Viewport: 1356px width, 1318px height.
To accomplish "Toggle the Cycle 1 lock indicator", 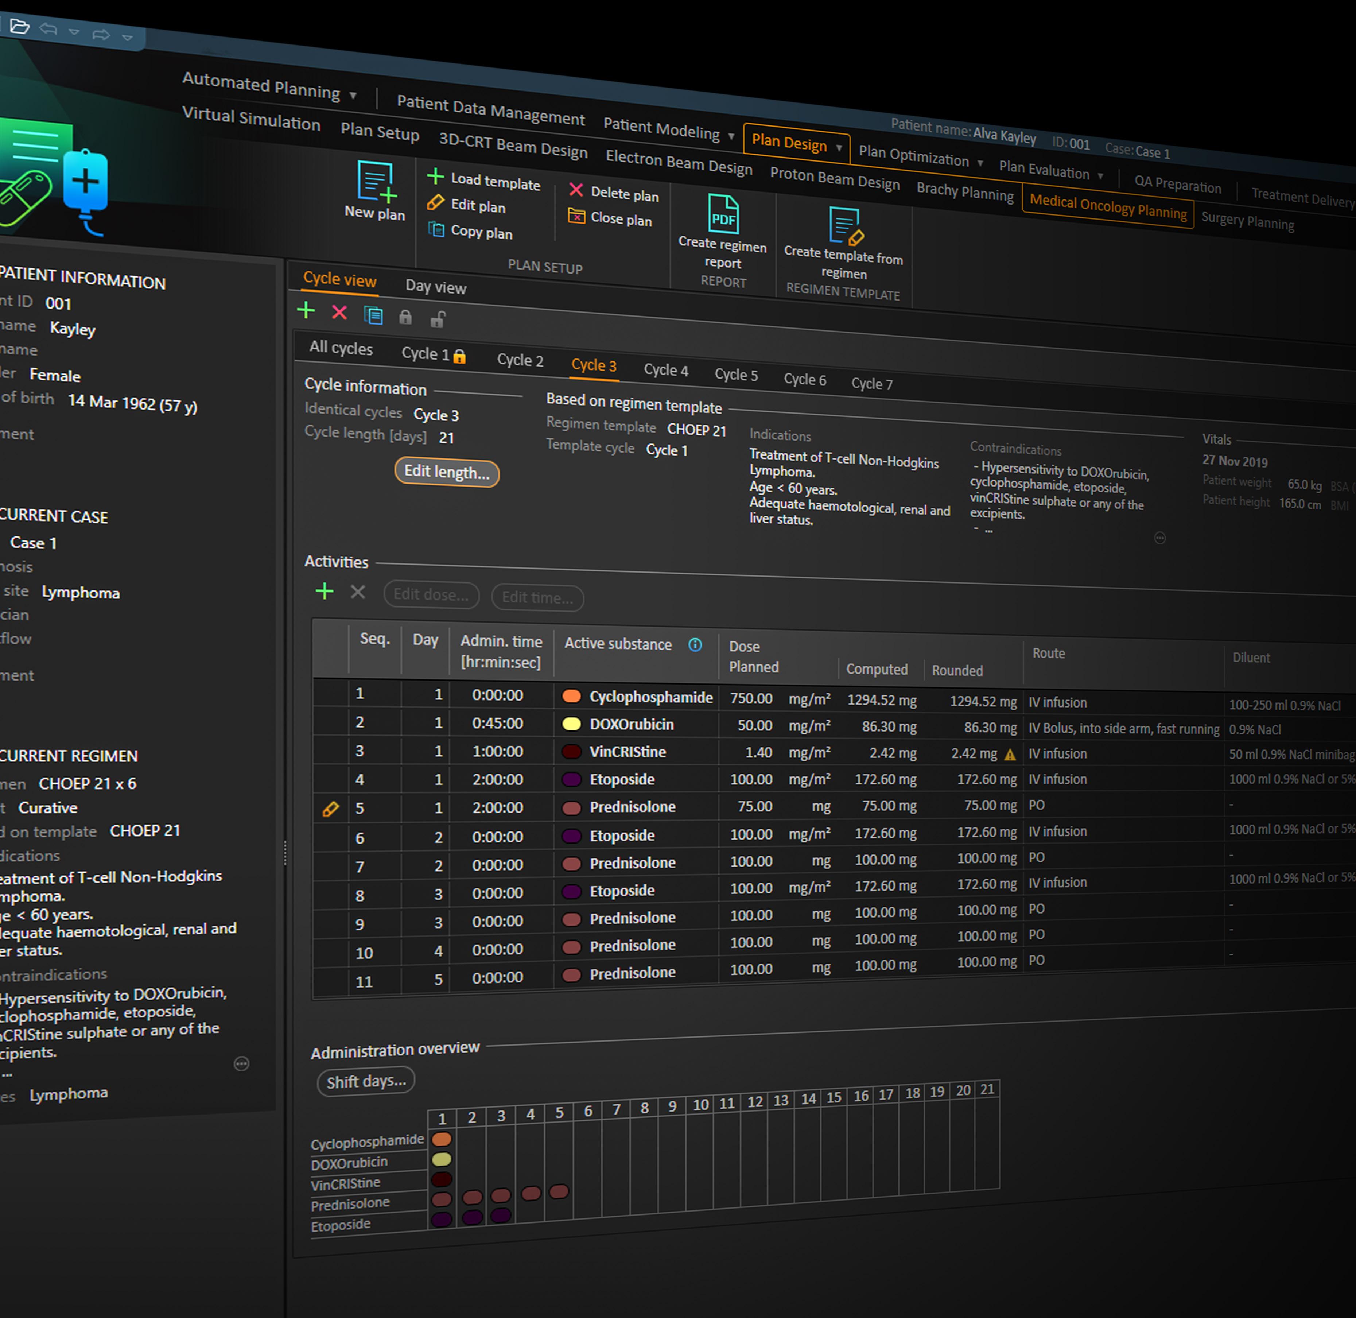I will [460, 357].
